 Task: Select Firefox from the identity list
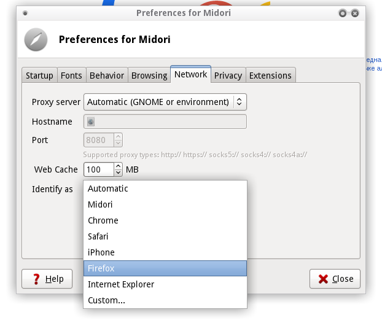pos(165,268)
